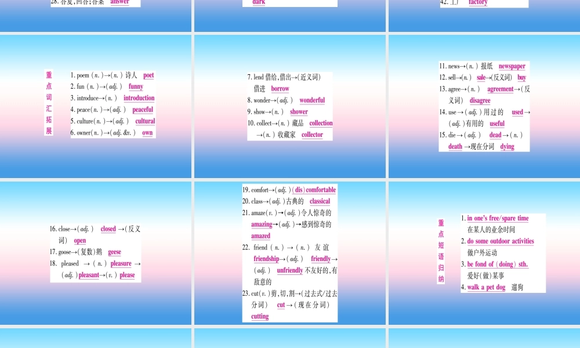Click the underlined answer wonderful
This screenshot has height=348, width=580.
pyautogui.click(x=312, y=100)
